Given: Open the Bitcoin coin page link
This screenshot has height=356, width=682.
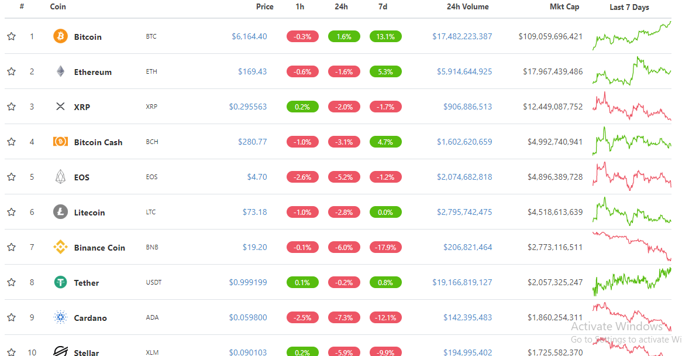Looking at the screenshot, I should (88, 37).
